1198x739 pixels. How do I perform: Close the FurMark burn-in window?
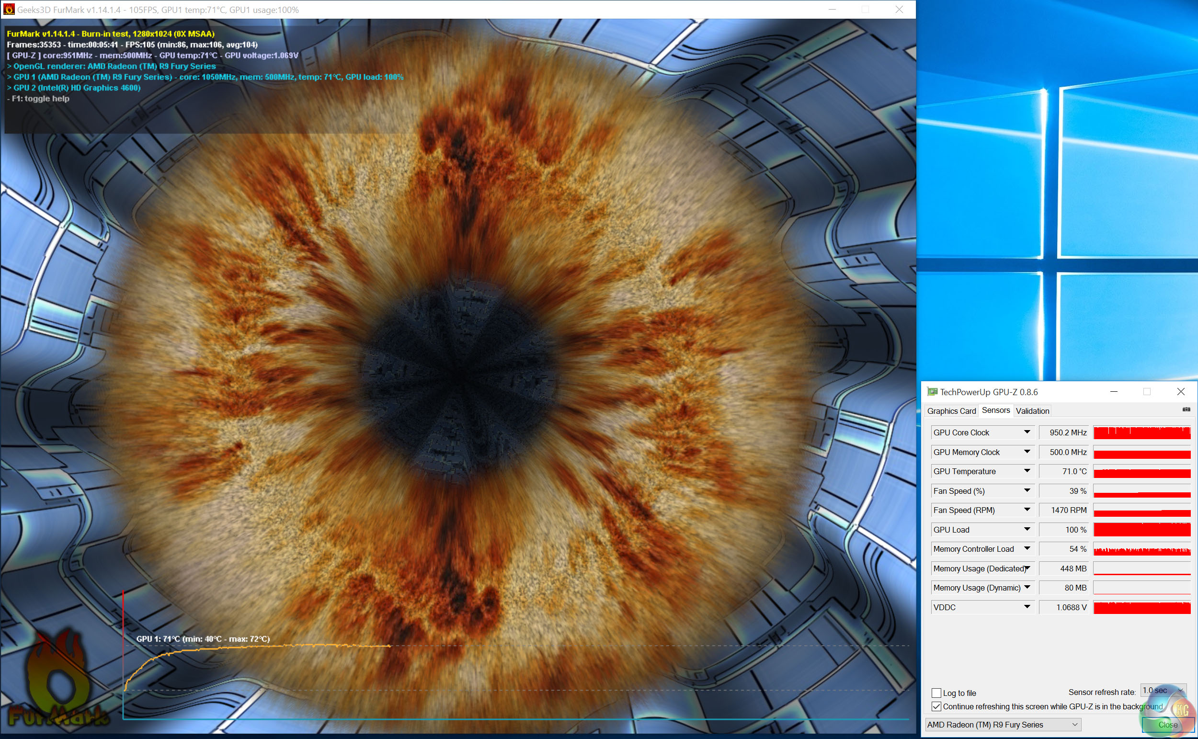coord(899,9)
